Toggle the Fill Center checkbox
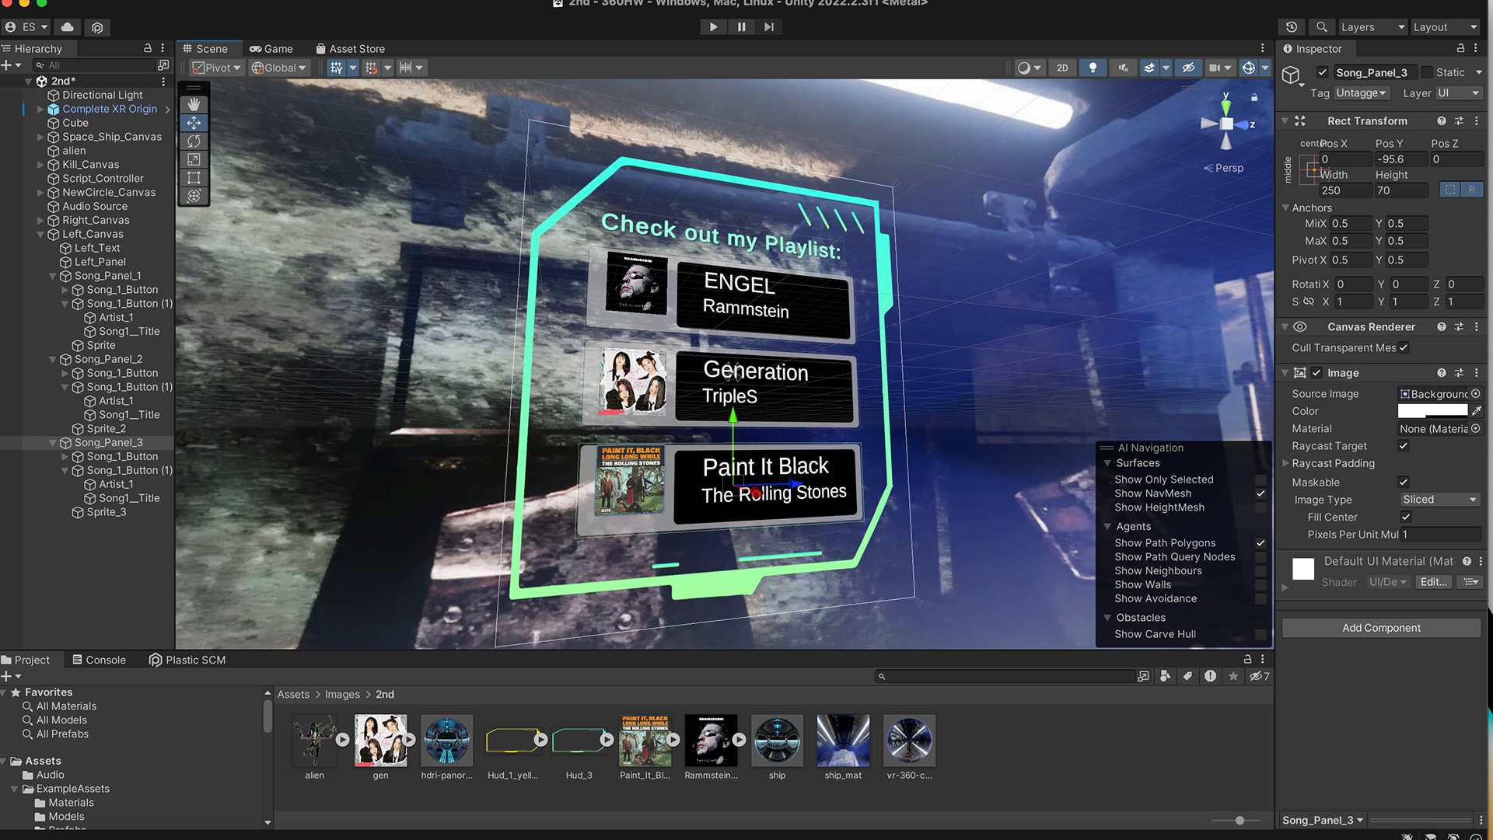 pos(1406,518)
